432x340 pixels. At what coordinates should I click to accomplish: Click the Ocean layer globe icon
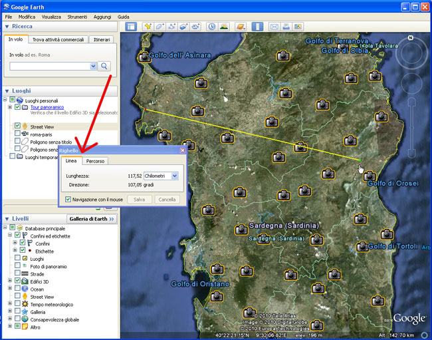pos(25,289)
